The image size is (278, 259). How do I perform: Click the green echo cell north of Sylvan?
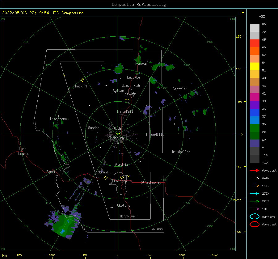pos(119,69)
